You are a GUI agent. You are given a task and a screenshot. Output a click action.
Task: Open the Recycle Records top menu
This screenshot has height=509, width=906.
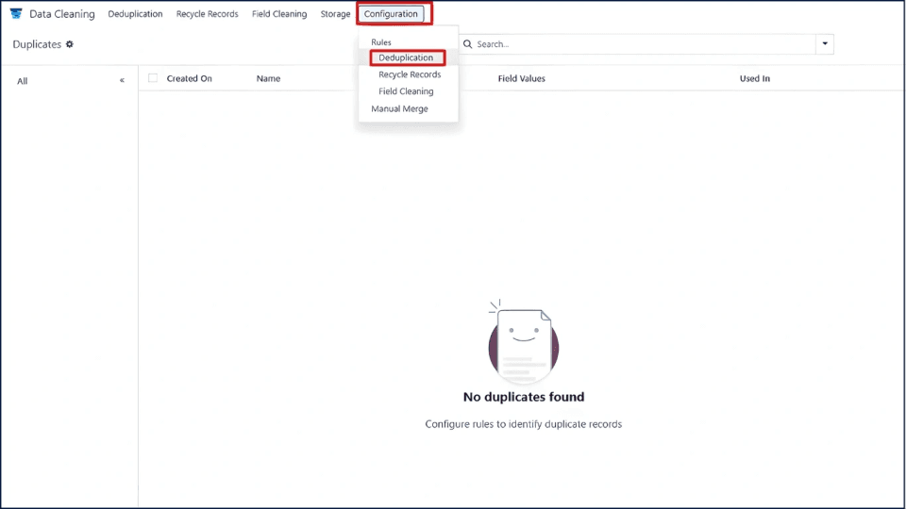click(x=207, y=14)
